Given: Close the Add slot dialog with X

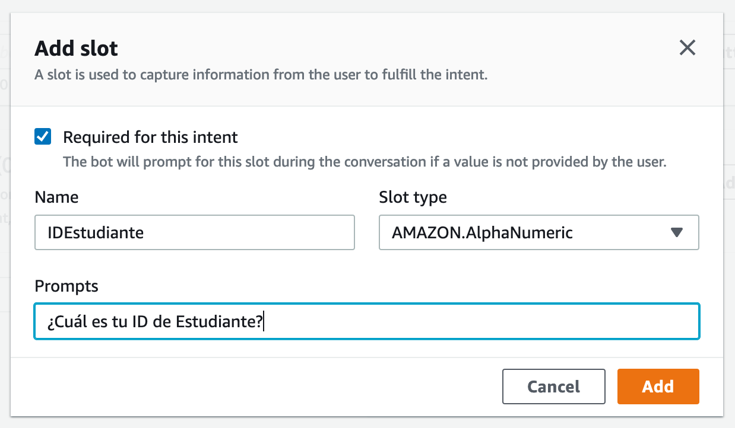Looking at the screenshot, I should (x=687, y=48).
